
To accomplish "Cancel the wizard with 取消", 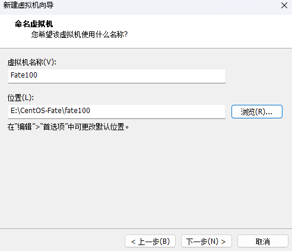I will 263,241.
